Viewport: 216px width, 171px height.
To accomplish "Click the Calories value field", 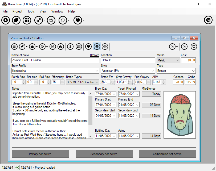I will click(x=178, y=82).
